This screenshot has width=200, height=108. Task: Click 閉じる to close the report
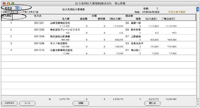click(152, 103)
